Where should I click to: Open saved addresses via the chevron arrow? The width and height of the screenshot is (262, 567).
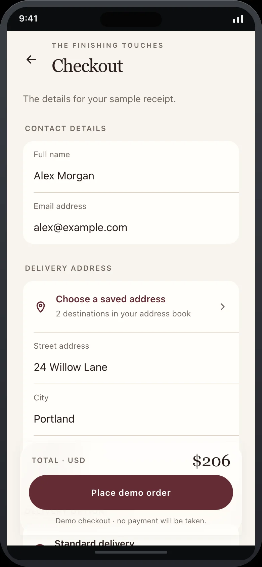[x=222, y=307]
